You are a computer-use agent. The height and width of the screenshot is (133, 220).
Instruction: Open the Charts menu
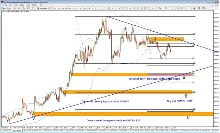click(x=22, y=5)
